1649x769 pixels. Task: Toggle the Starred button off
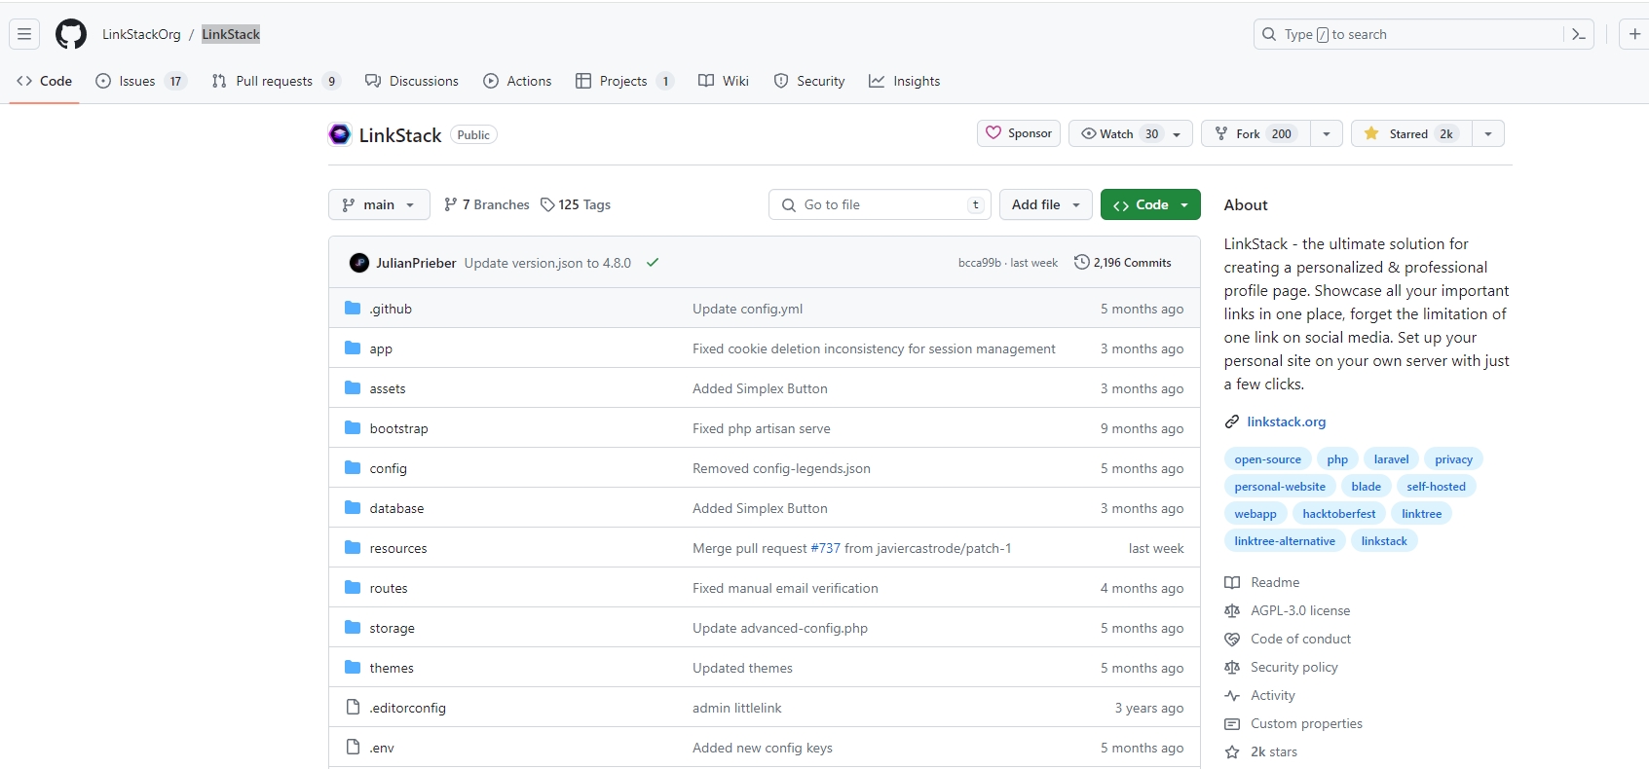[1411, 133]
